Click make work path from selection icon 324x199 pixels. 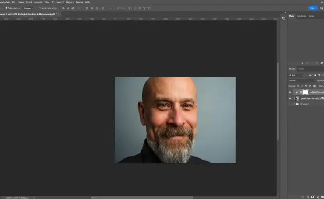(x=317, y=63)
